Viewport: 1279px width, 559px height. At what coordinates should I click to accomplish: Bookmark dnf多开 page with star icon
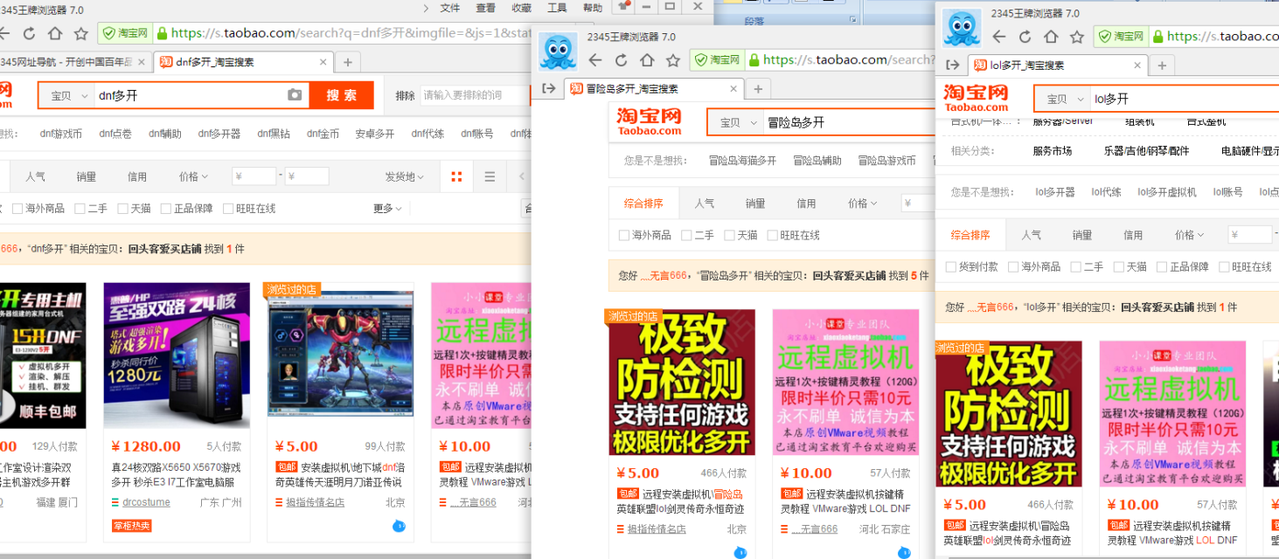(x=81, y=34)
